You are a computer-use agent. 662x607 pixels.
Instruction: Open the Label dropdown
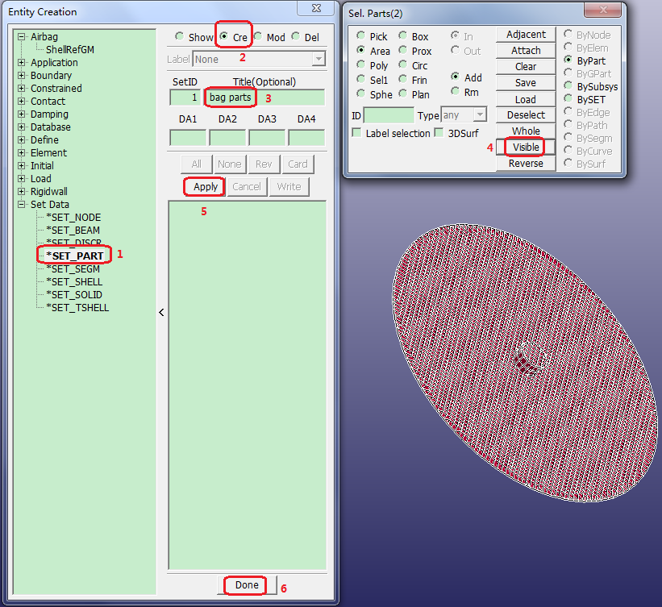319,60
